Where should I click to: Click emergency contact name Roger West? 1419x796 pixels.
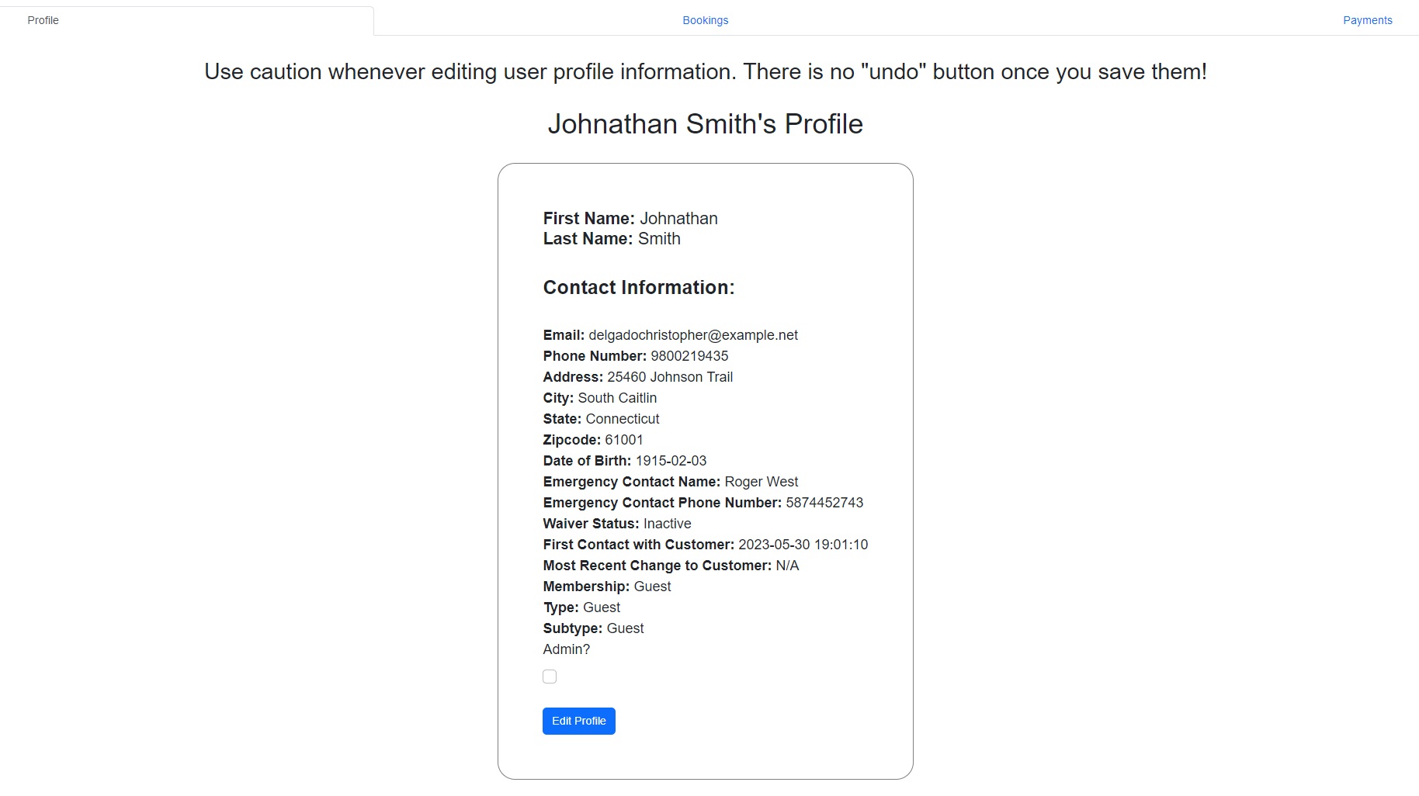click(761, 482)
